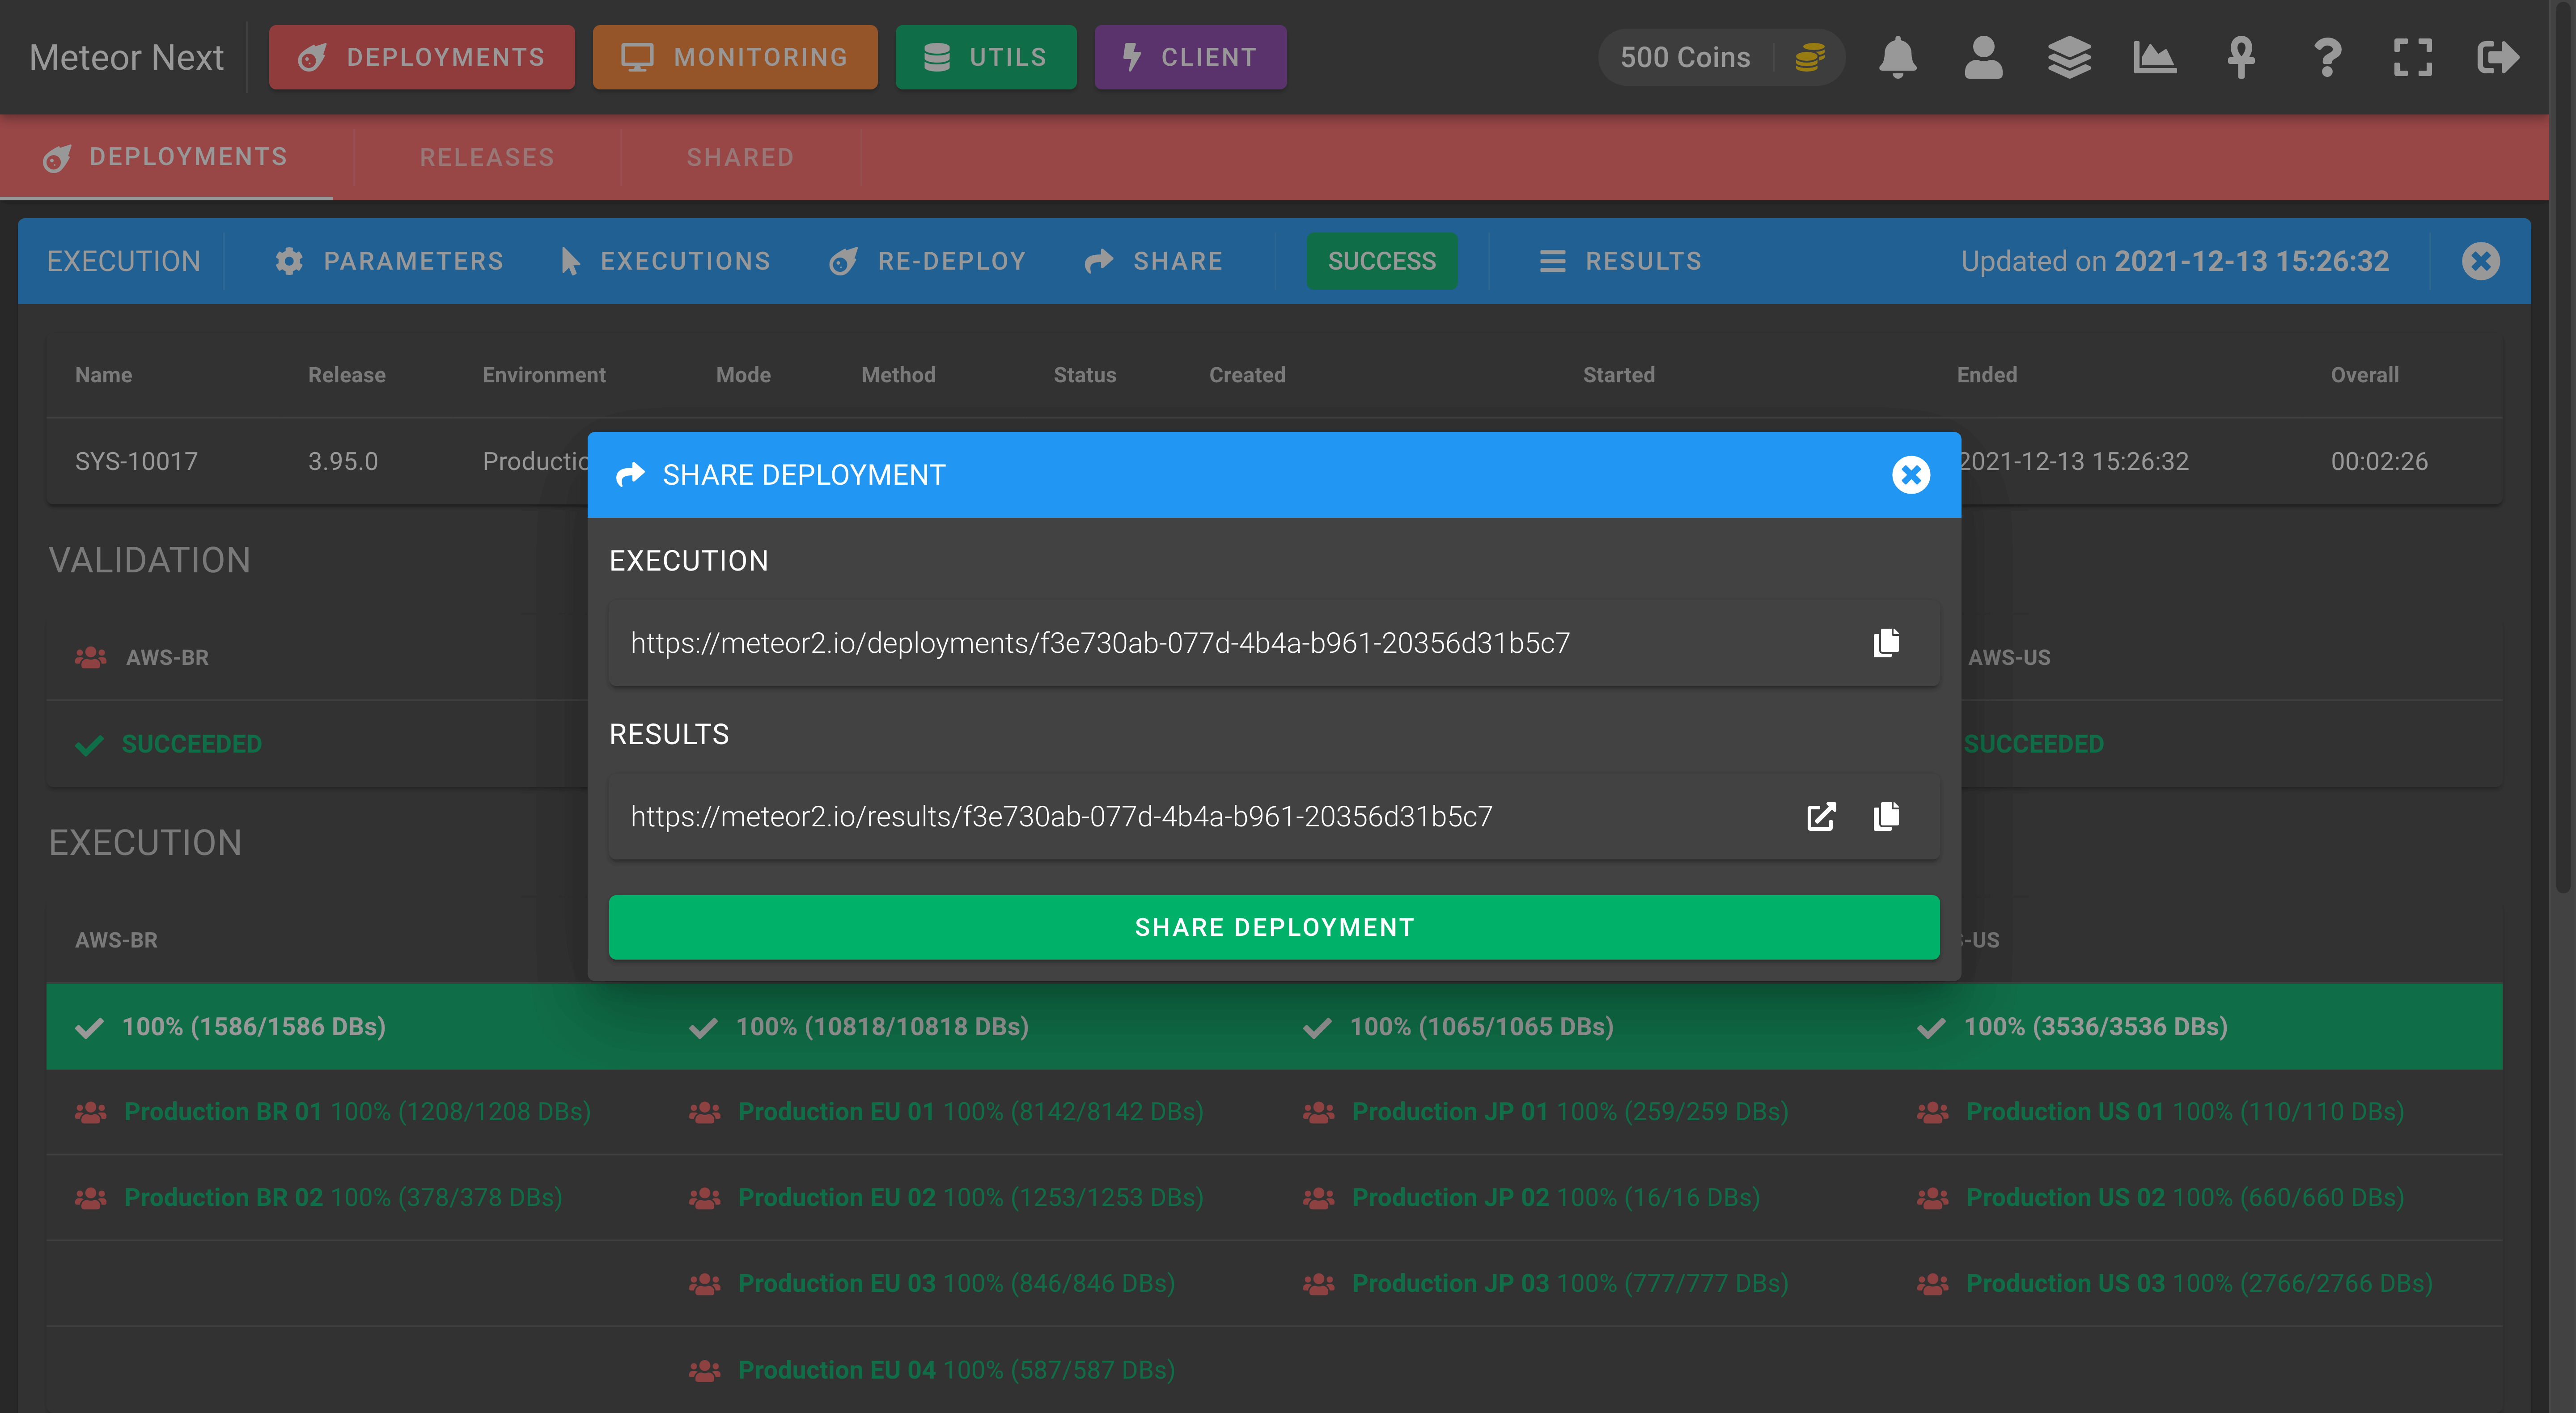Viewport: 2576px width, 1413px height.
Task: Click group icon next to Production EU 03
Action: coord(705,1284)
